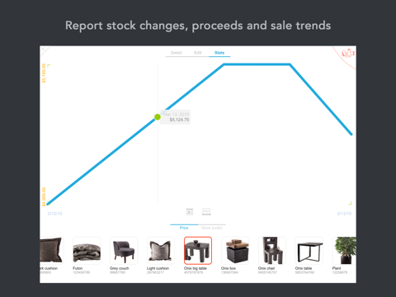
Task: Close the panel with the corner X
Action: coord(43,49)
